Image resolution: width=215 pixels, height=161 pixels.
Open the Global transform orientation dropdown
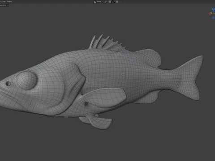[99, 2]
